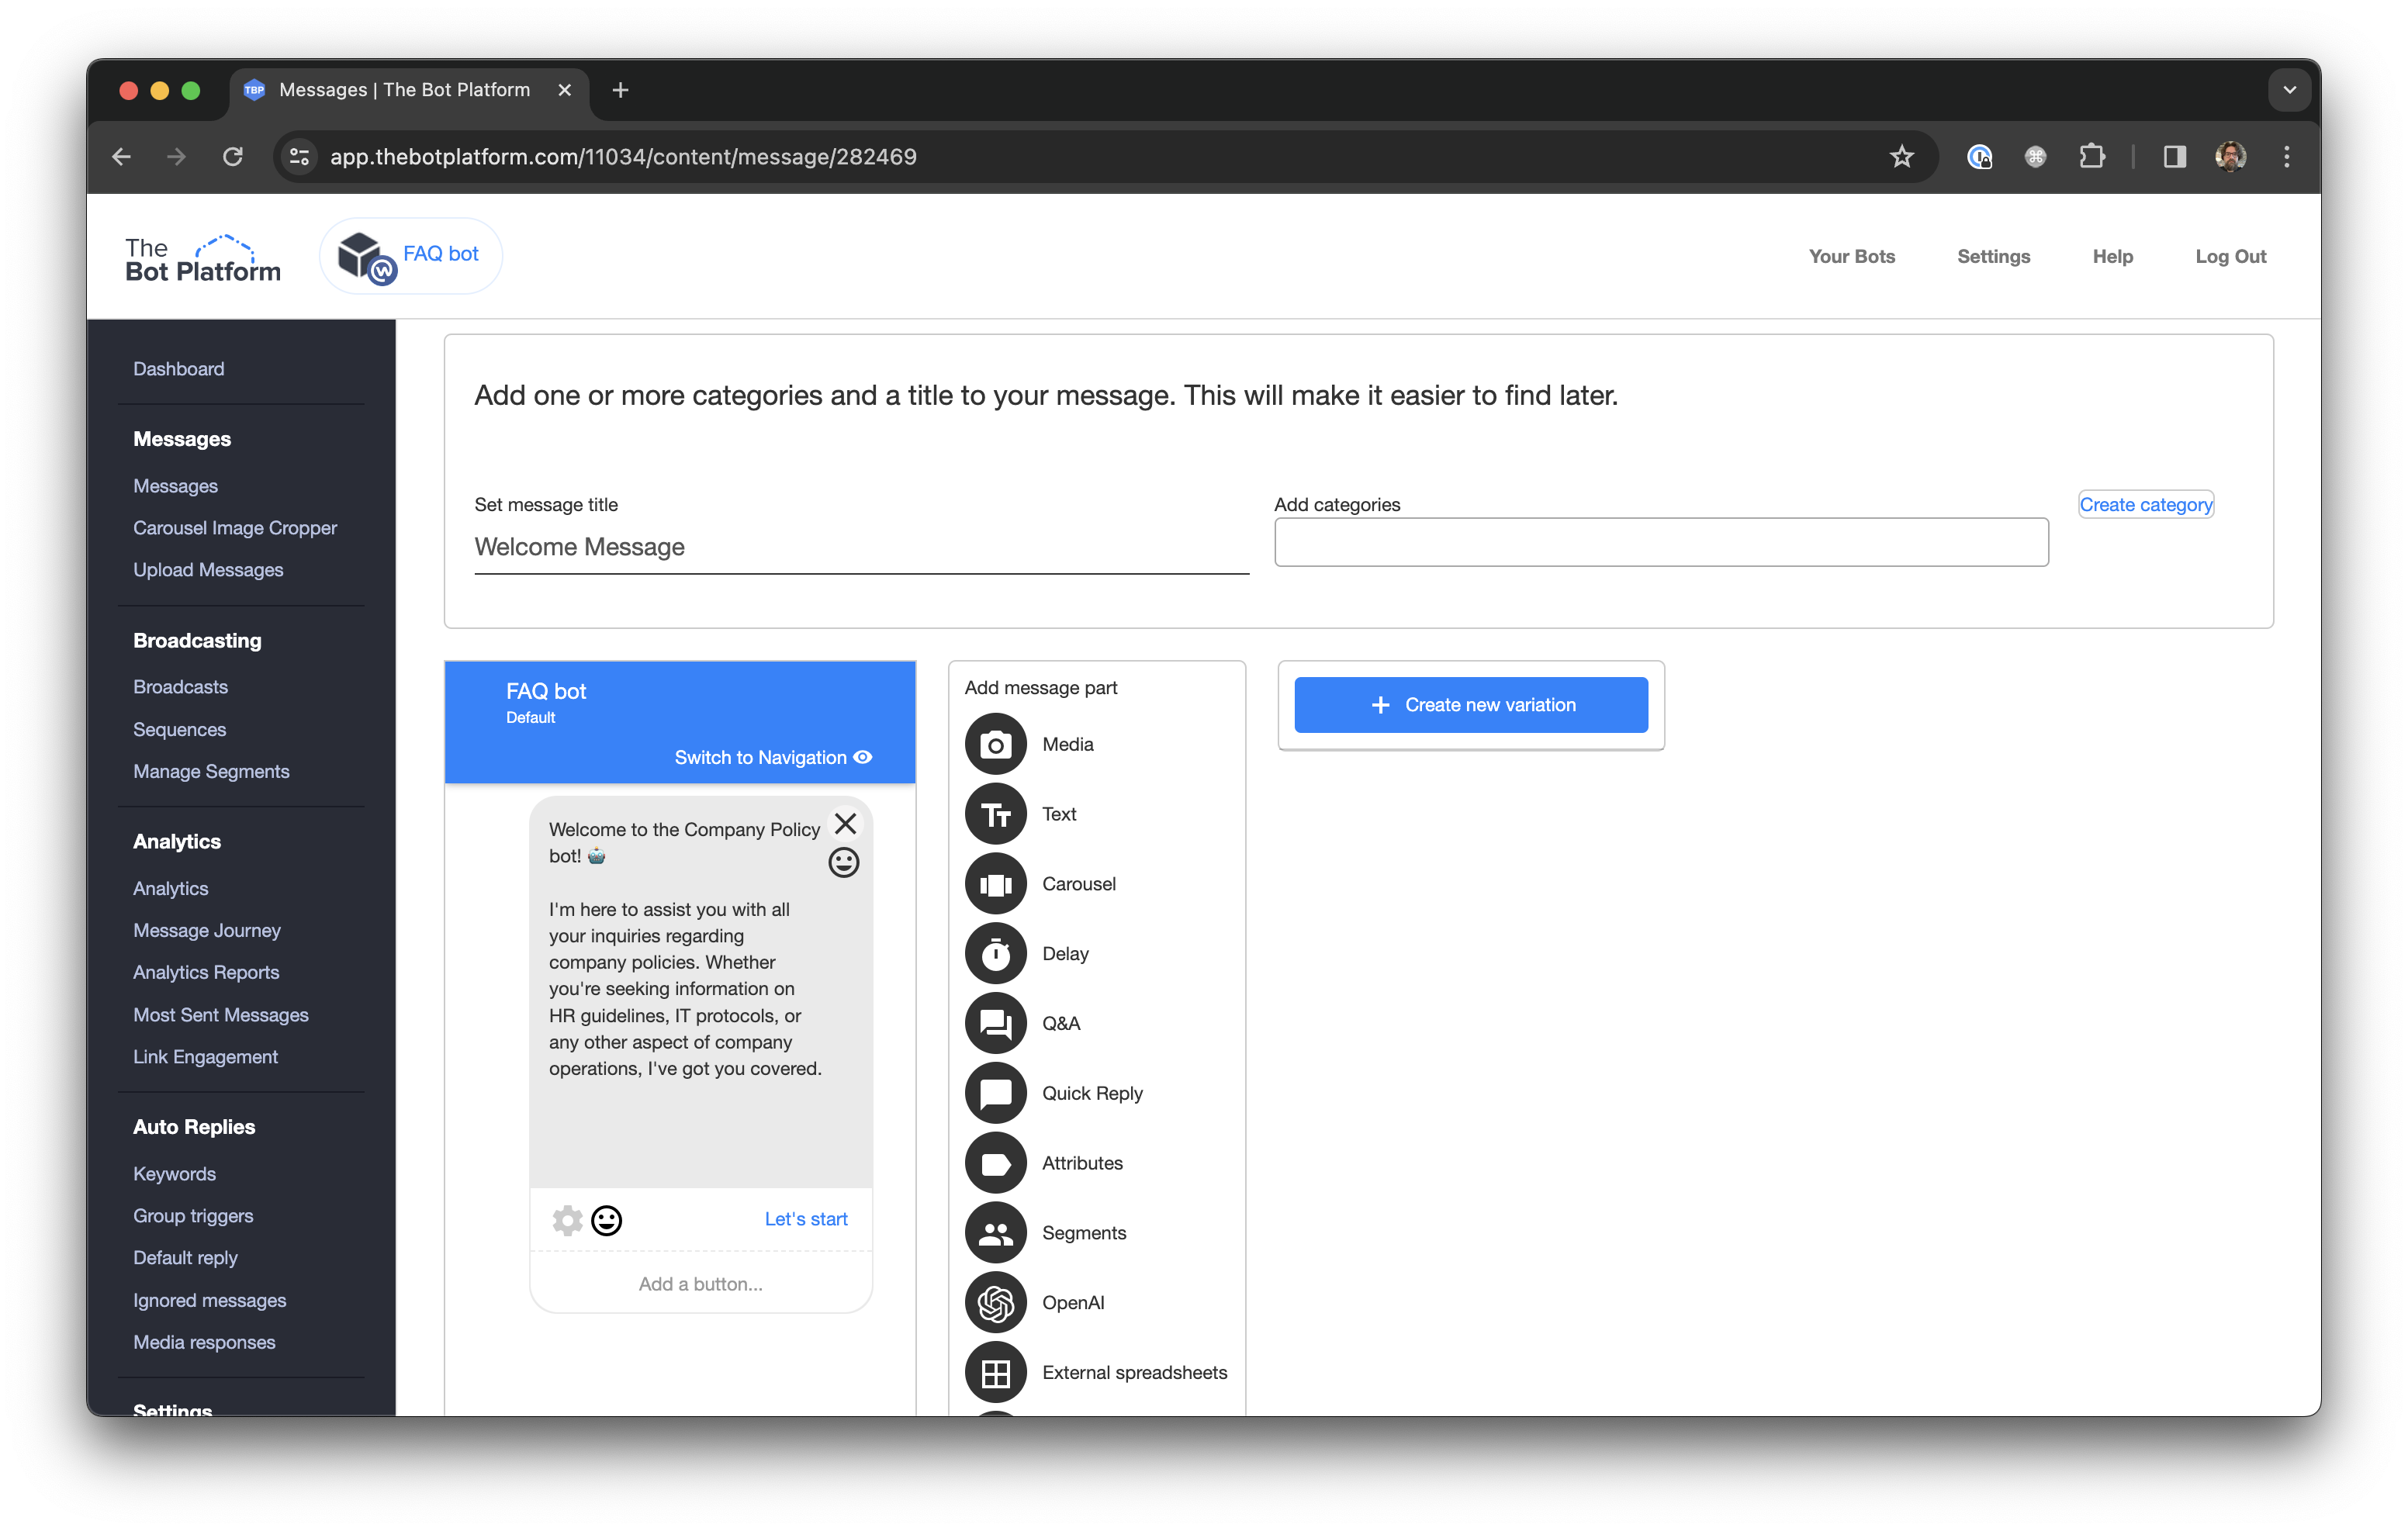Expand the tab search dropdown arrow
This screenshot has height=1531, width=2408.
(x=2289, y=90)
